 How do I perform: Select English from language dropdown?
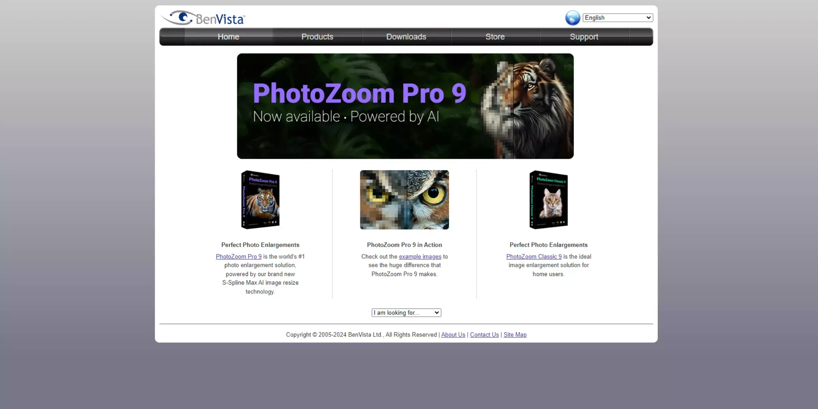click(618, 18)
